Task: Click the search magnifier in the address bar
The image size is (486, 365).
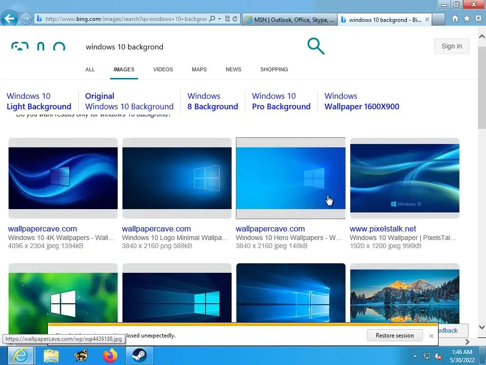Action: (x=212, y=19)
